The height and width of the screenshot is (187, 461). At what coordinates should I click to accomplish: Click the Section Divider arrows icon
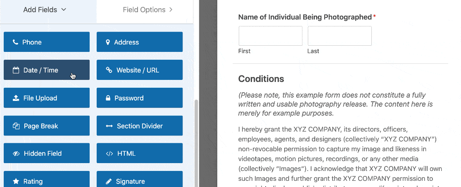109,126
